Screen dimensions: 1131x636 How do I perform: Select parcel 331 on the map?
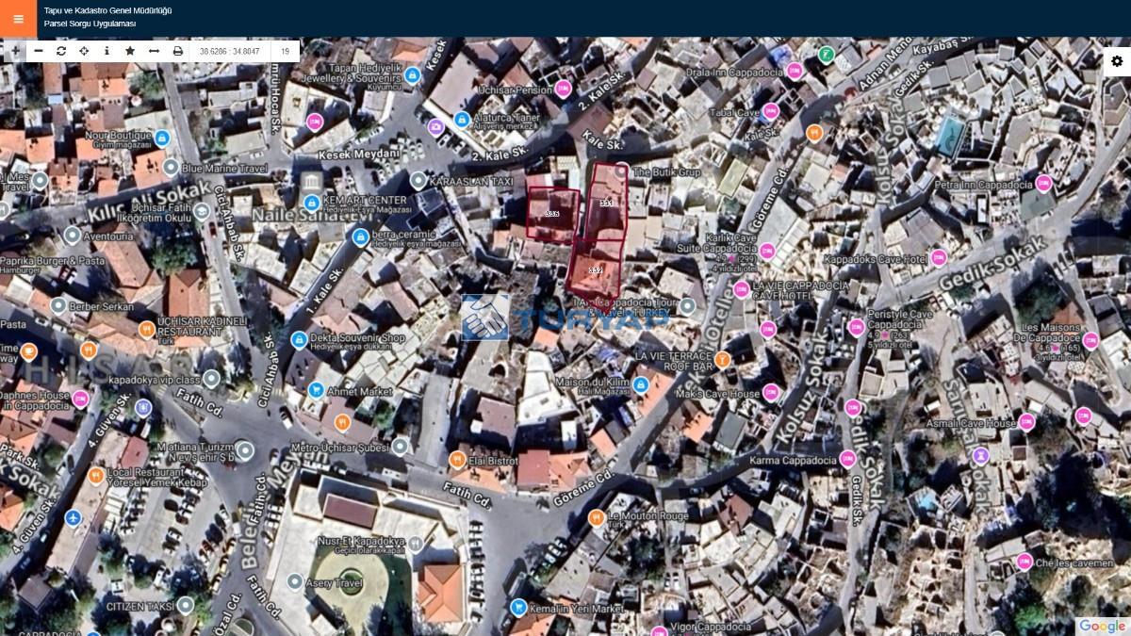[x=606, y=202]
